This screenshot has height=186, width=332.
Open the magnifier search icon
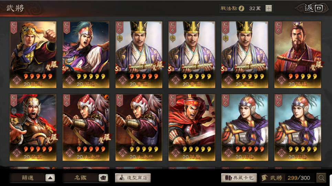tap(321, 178)
